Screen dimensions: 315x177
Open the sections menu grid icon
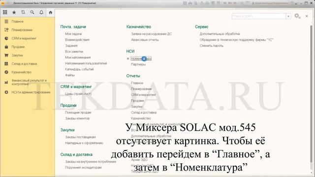pos(5,12)
